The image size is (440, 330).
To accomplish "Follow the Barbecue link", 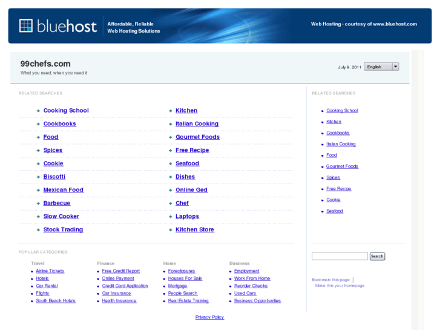I will pos(57,203).
